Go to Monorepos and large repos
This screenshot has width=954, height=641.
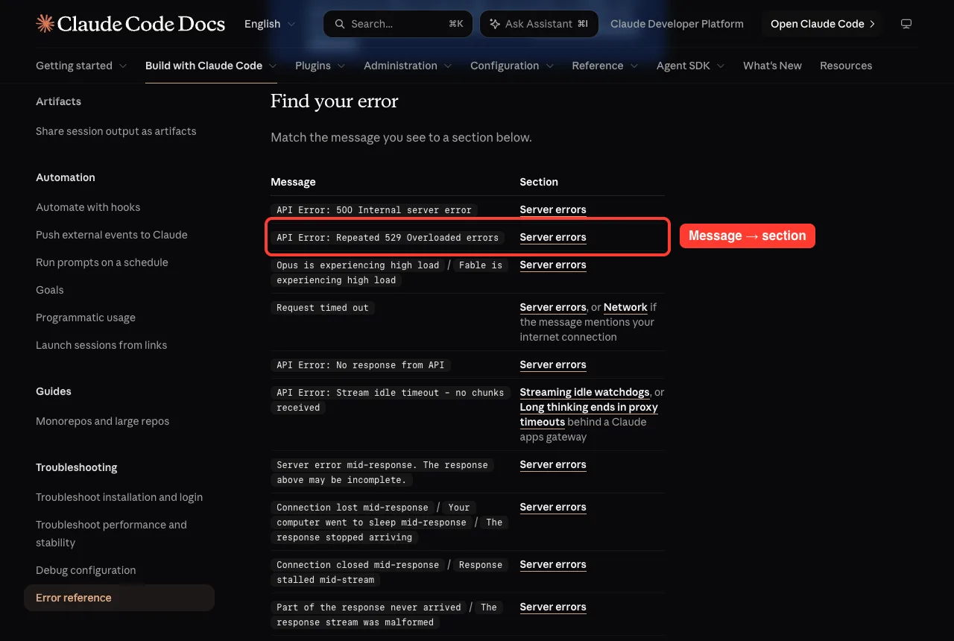point(103,421)
